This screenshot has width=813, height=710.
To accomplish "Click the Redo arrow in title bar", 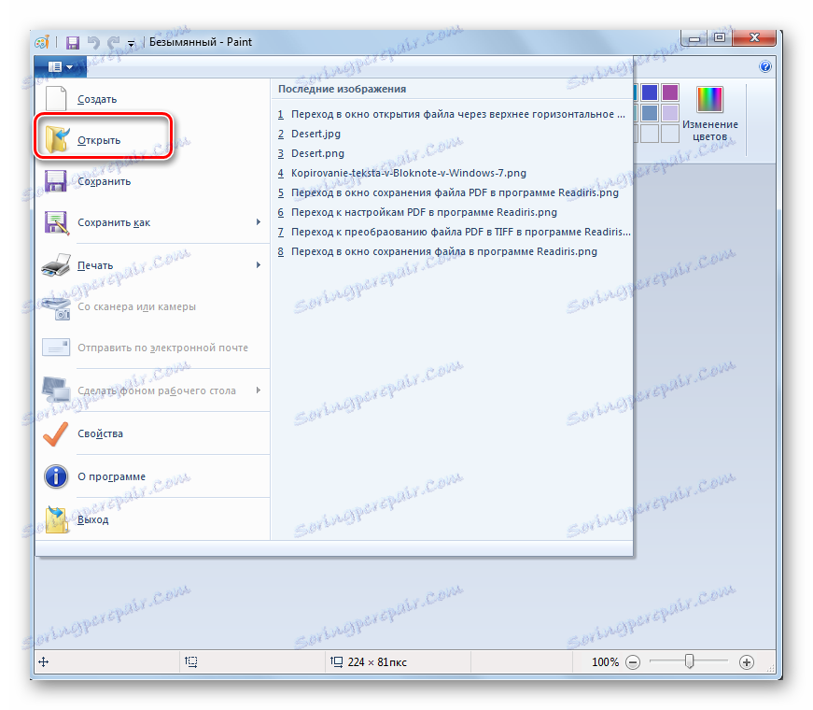I will (x=114, y=43).
